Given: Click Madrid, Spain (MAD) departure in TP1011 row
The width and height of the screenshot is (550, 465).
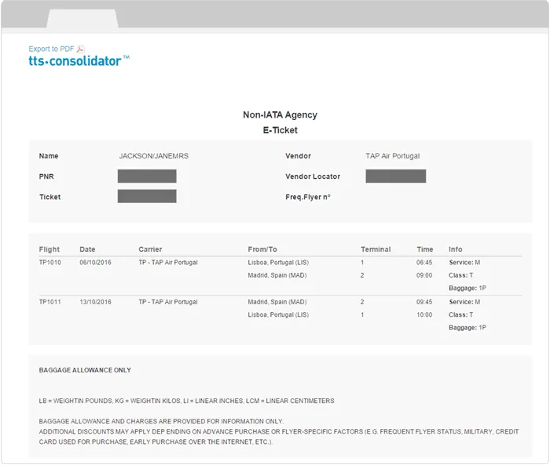Looking at the screenshot, I should (x=277, y=302).
